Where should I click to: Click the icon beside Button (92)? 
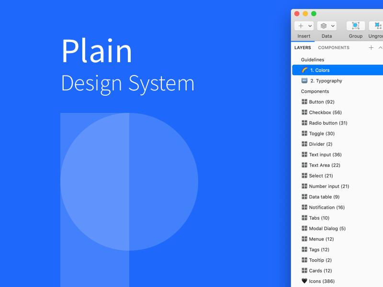coord(304,101)
